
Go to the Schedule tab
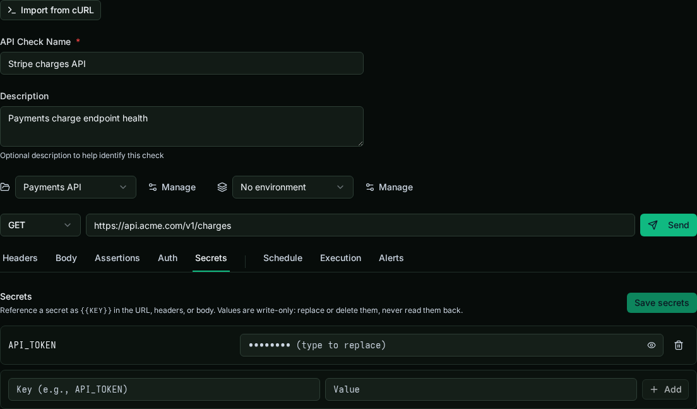[283, 258]
